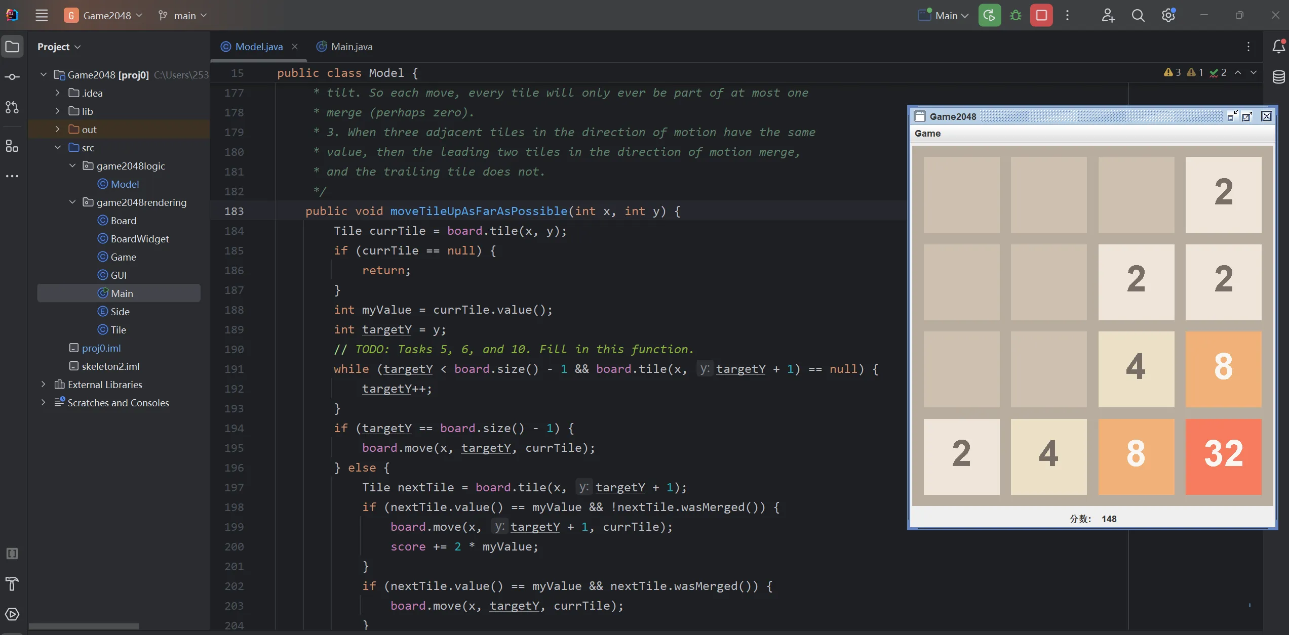Open the Structure tool window icon
Screen dimensions: 1289x635
pos(12,146)
